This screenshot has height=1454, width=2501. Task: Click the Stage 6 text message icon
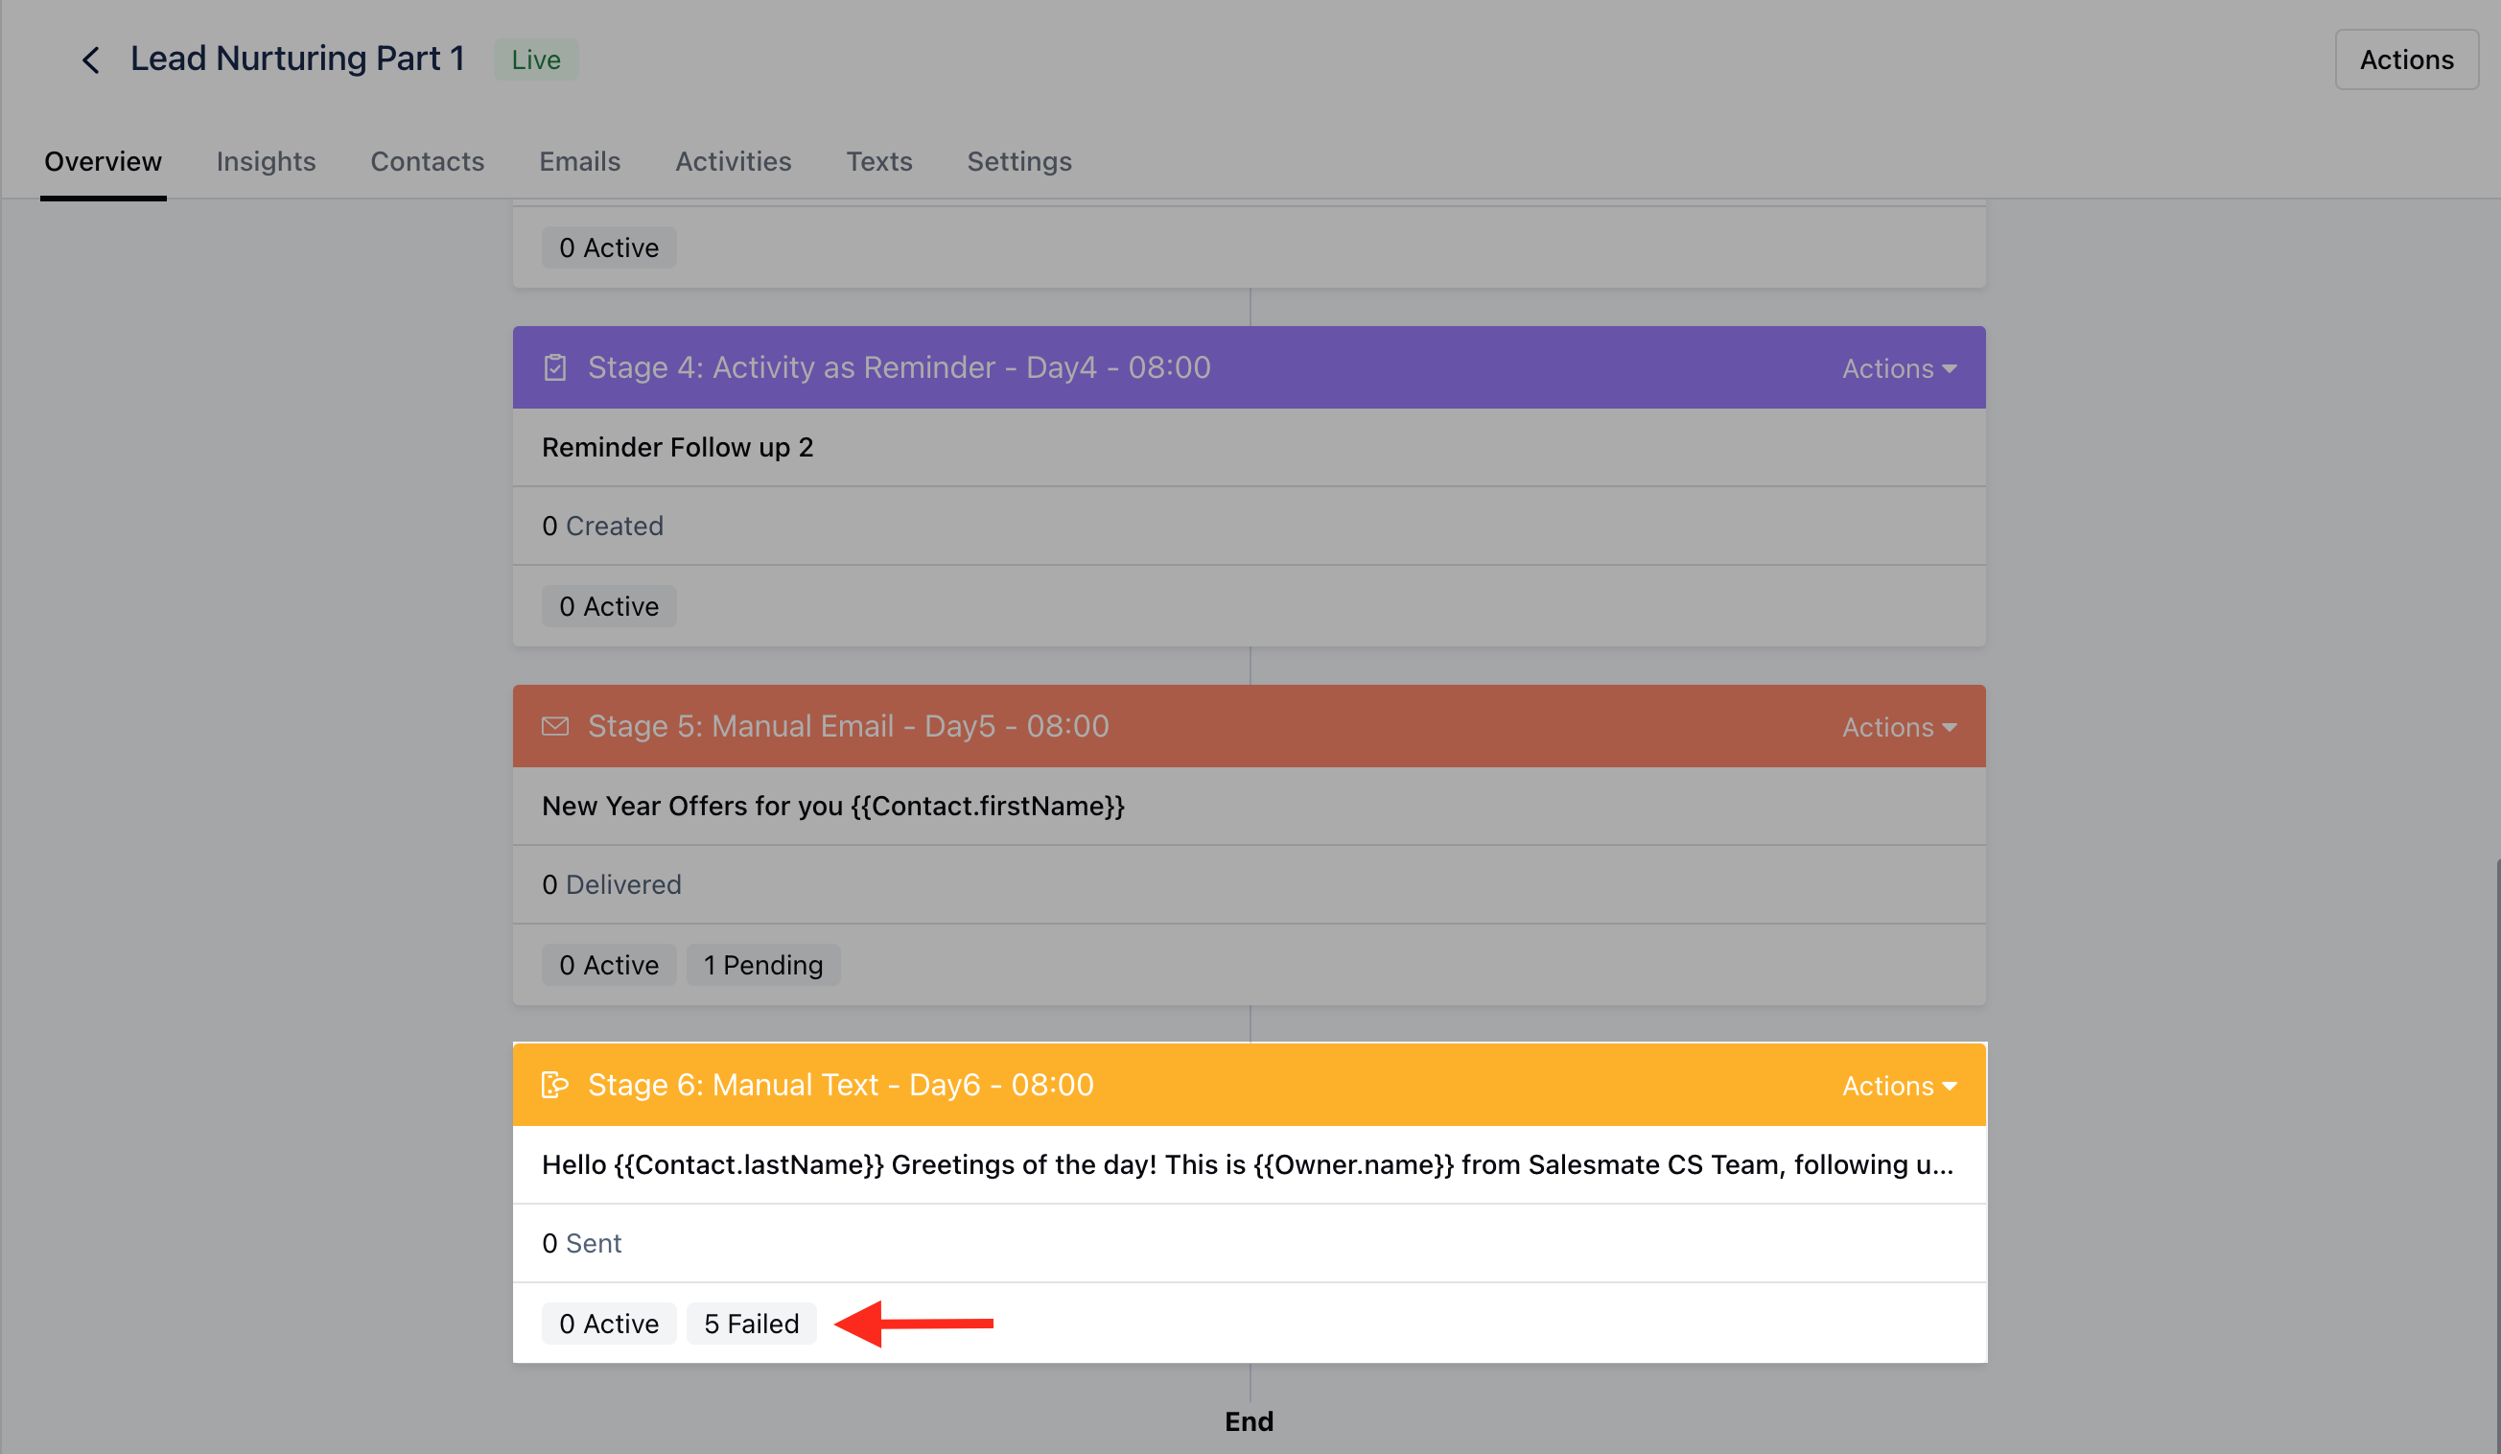(x=555, y=1085)
